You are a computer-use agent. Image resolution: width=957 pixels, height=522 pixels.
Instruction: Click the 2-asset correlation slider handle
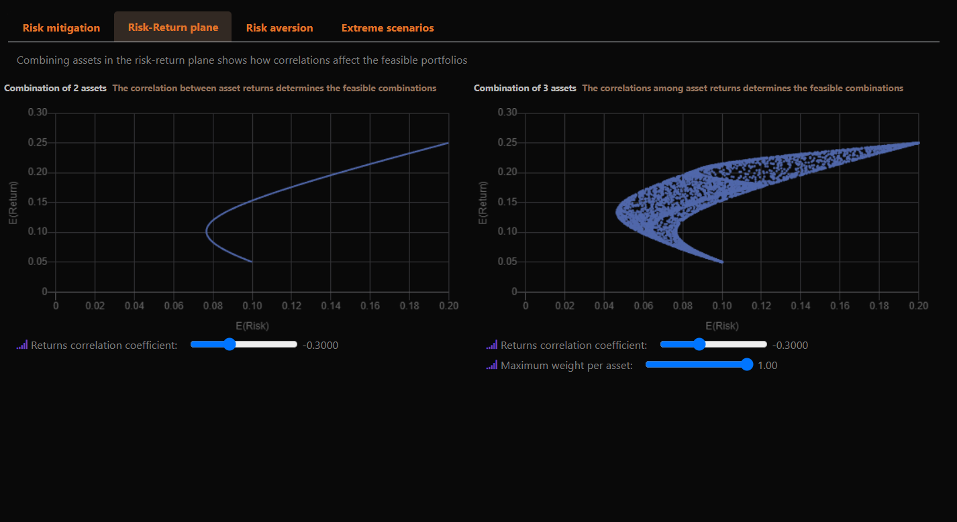230,344
